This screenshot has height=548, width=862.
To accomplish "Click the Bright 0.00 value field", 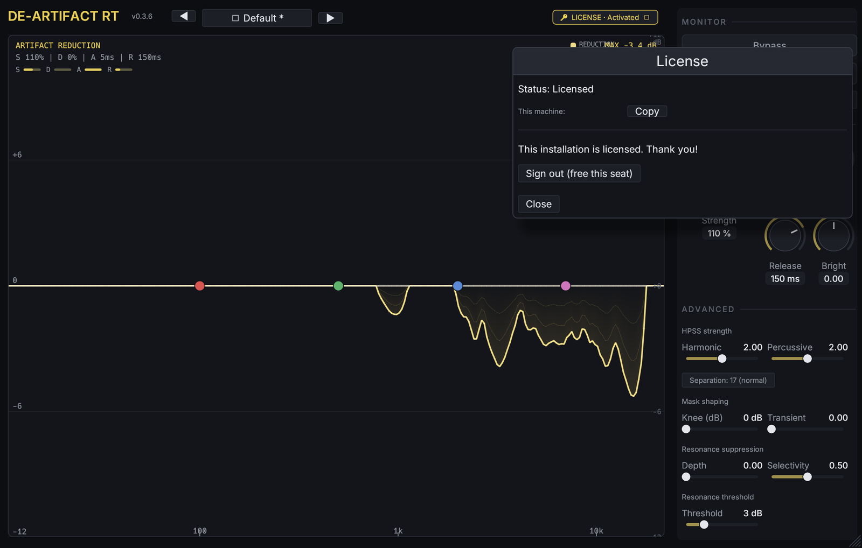I will 833,279.
